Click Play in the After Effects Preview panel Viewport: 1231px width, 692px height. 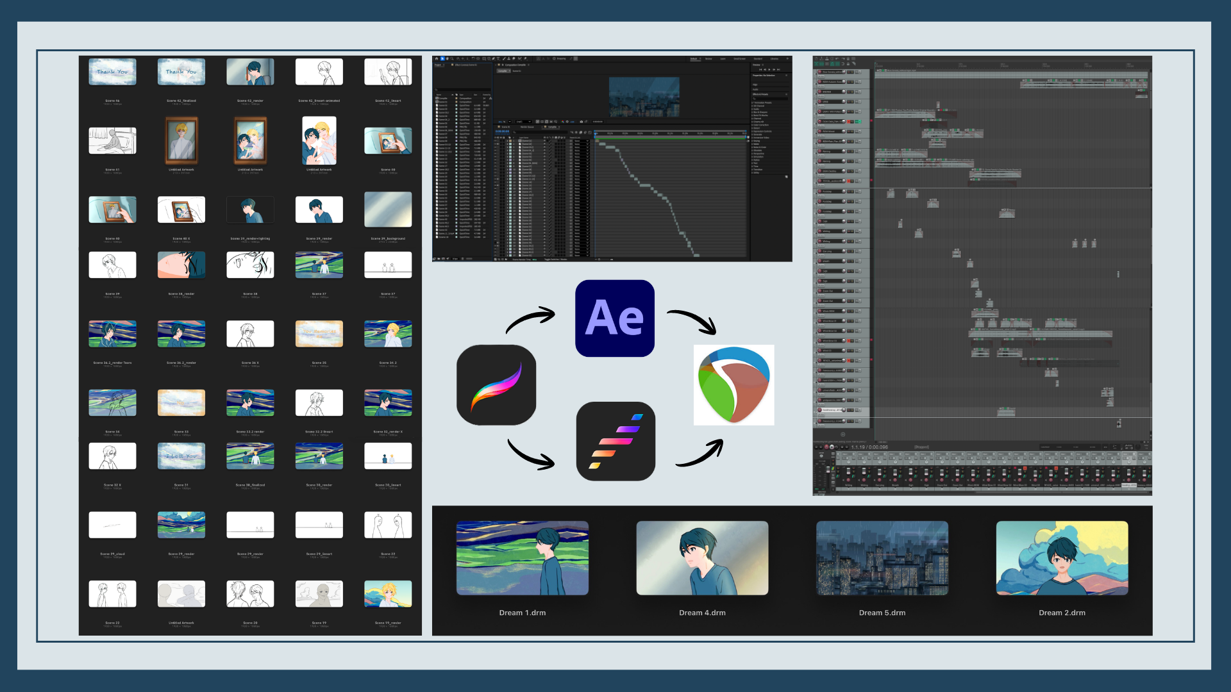point(769,70)
